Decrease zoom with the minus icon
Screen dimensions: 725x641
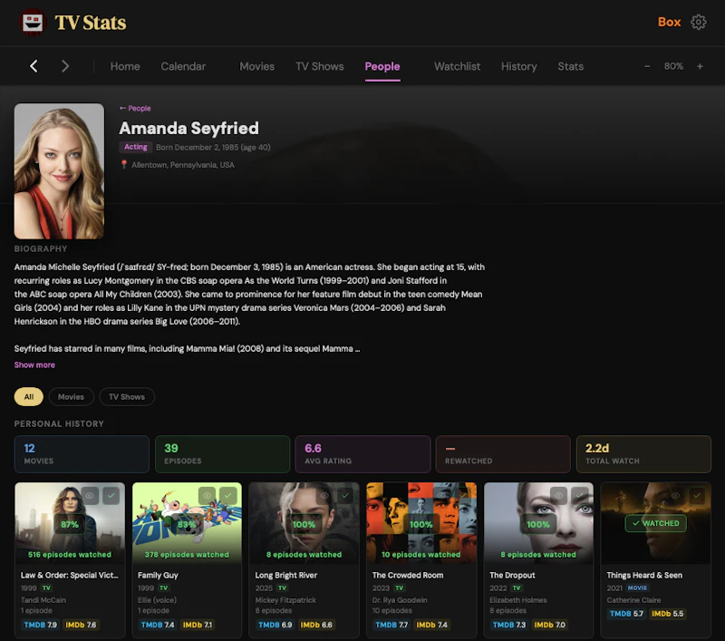click(x=647, y=66)
